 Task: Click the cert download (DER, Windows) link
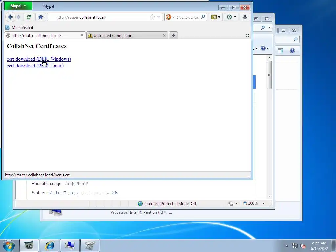[x=39, y=59]
